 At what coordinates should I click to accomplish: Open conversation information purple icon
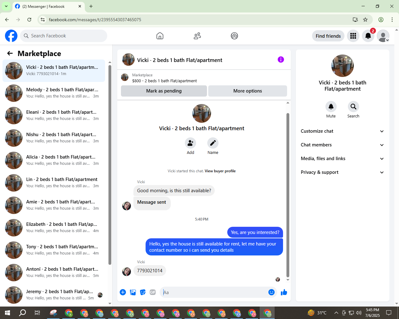(281, 60)
